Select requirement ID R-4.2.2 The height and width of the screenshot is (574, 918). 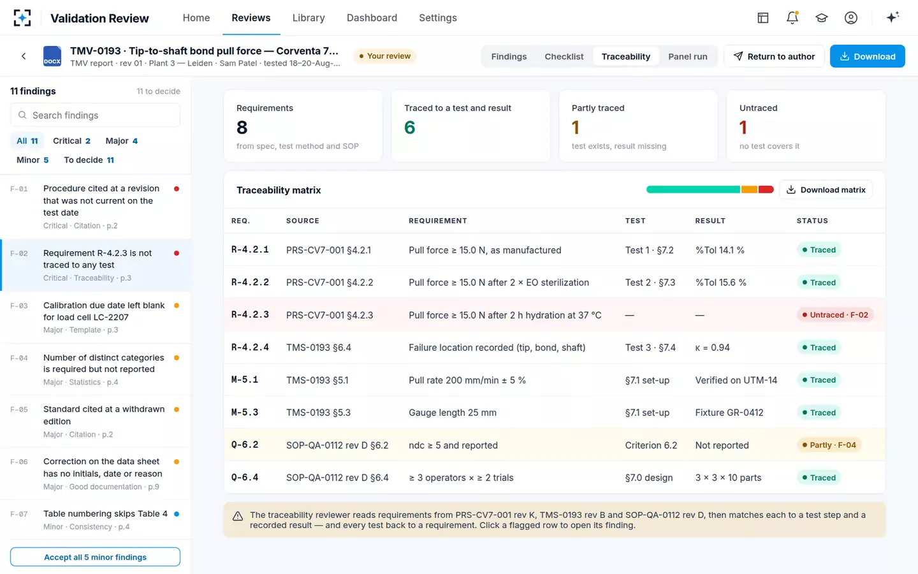[x=250, y=282]
